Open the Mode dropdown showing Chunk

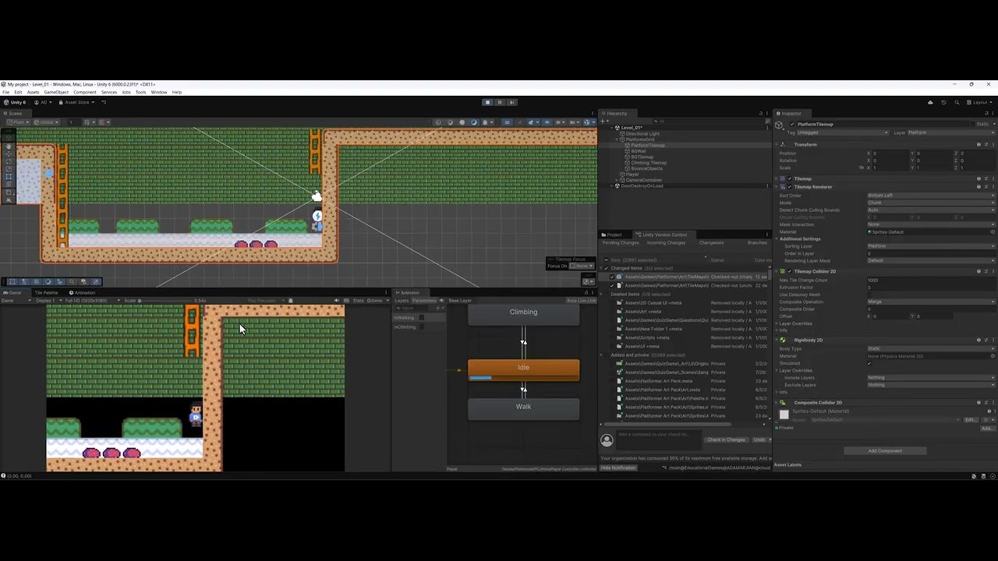pos(932,203)
